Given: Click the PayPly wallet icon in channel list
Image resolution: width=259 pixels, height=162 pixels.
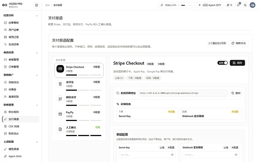Looking at the screenshot, I should [60, 114].
